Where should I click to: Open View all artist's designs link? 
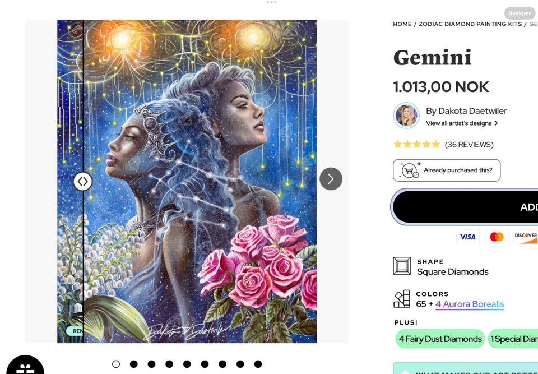click(x=462, y=123)
